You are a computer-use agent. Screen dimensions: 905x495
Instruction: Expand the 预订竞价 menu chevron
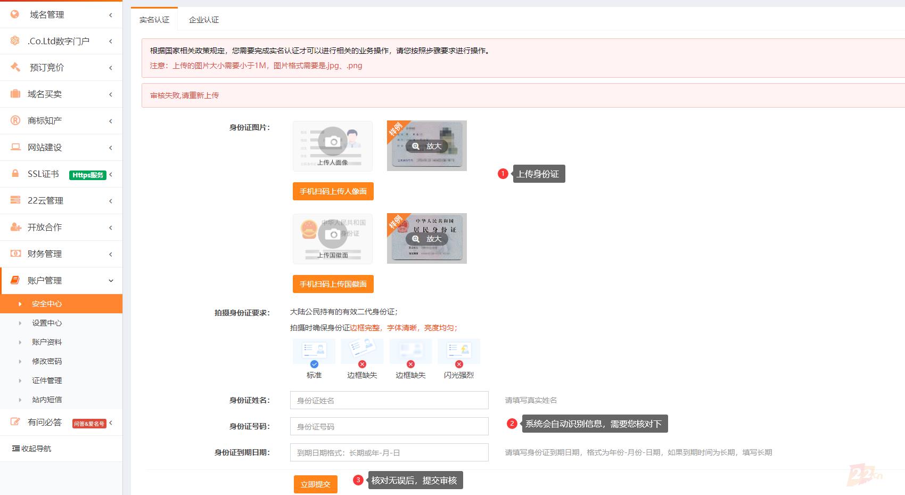(x=111, y=68)
